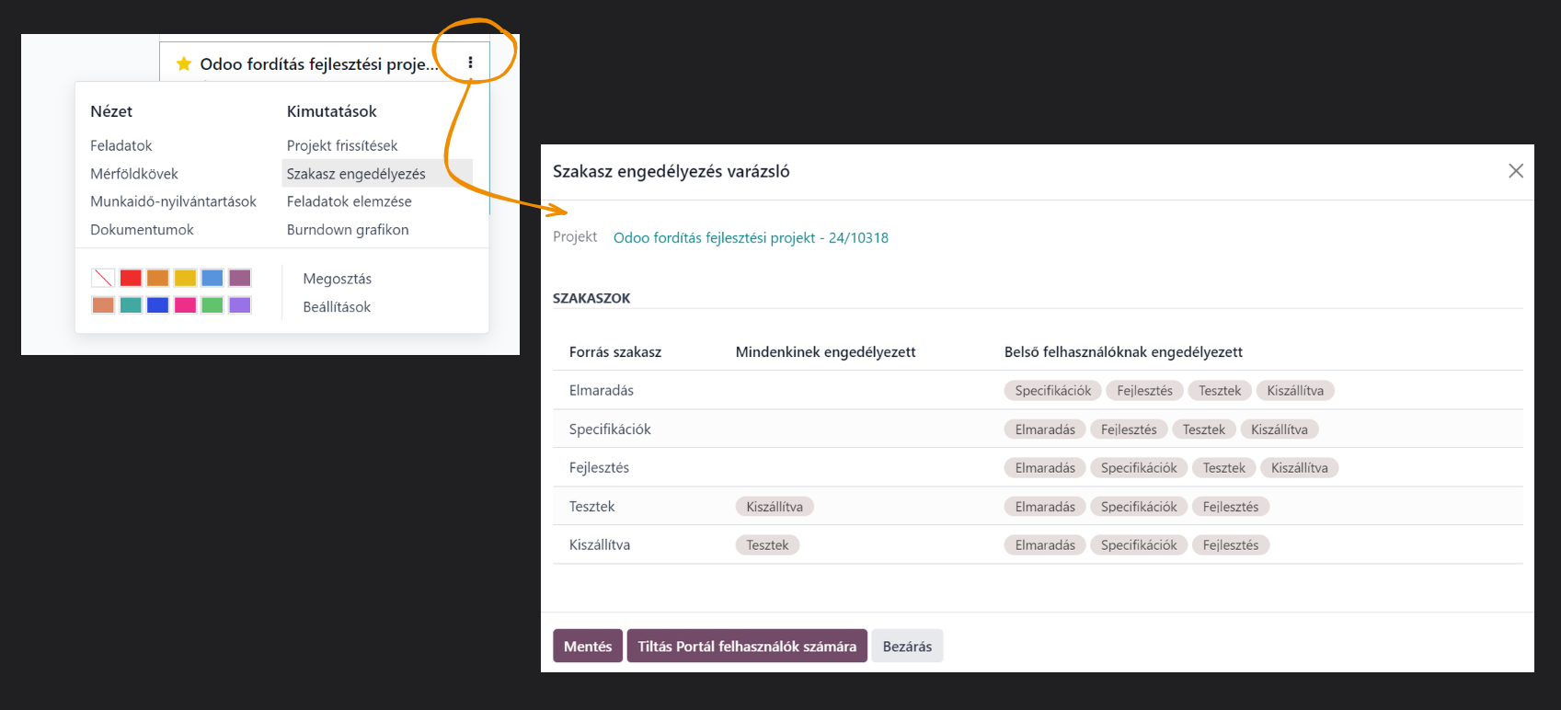The width and height of the screenshot is (1561, 710).
Task: Click Fejlesztés tag in the Tesztek row
Action: point(1231,507)
